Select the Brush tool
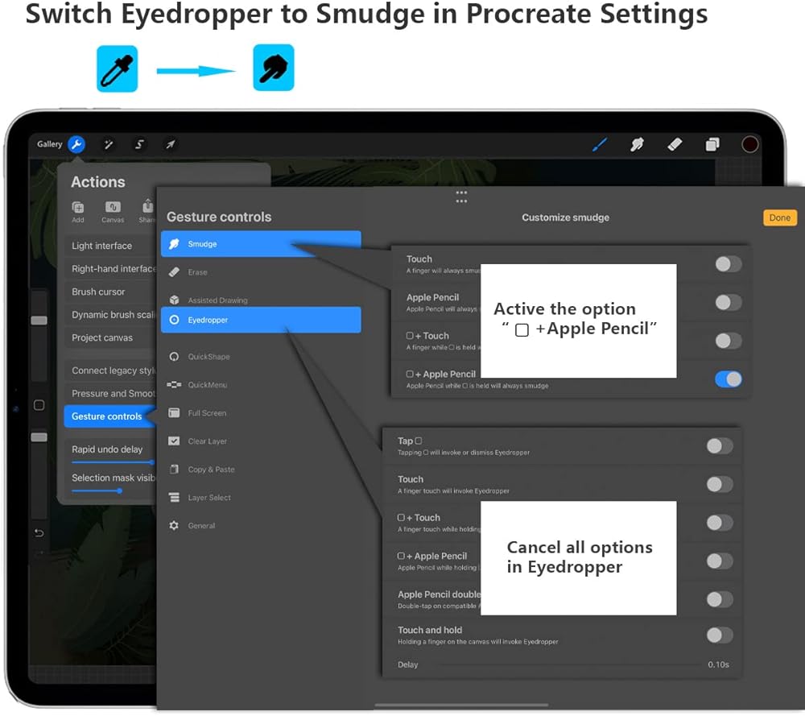Image resolution: width=805 pixels, height=716 pixels. click(600, 144)
